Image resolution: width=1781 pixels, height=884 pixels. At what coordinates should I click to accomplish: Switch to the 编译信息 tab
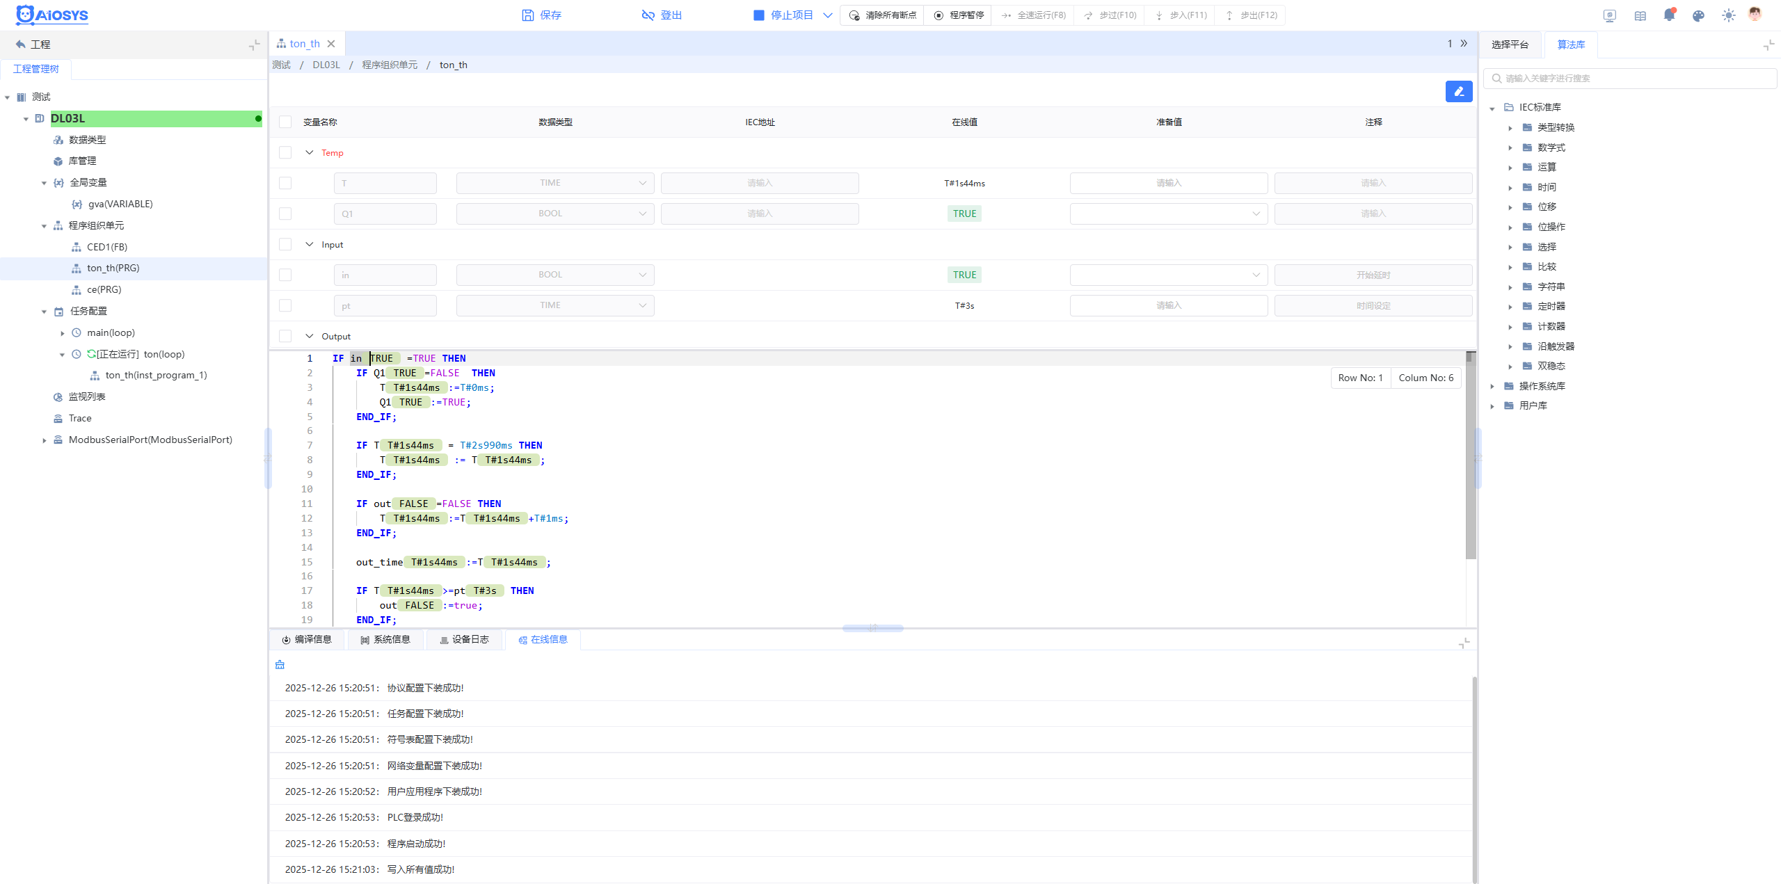click(x=307, y=639)
